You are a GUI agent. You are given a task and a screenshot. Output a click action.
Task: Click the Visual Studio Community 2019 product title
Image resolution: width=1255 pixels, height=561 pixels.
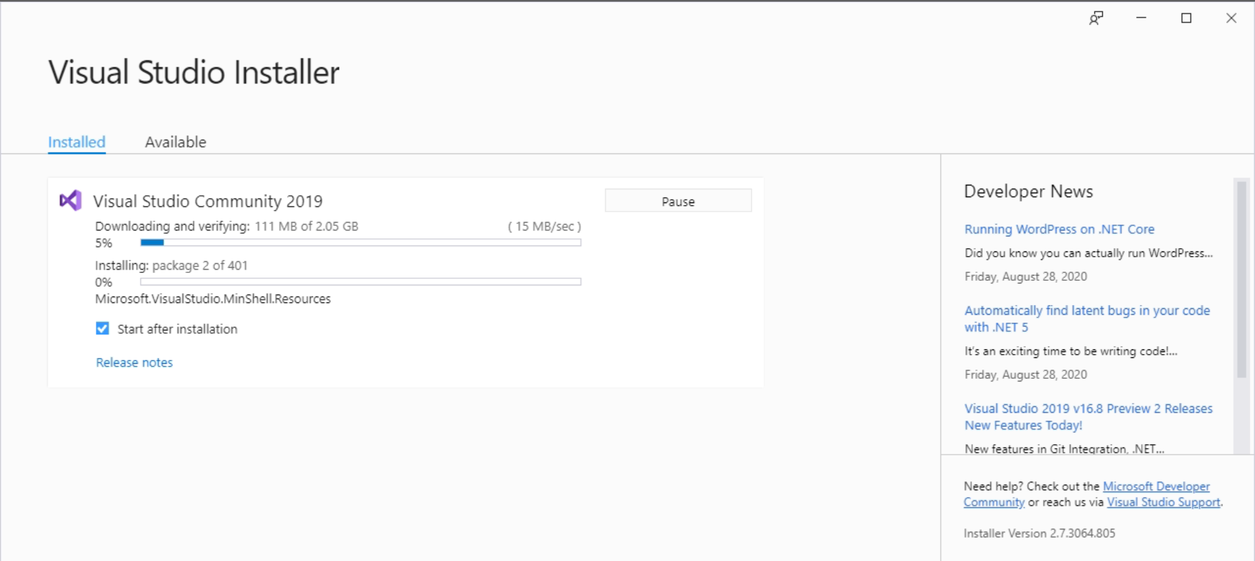click(x=208, y=201)
